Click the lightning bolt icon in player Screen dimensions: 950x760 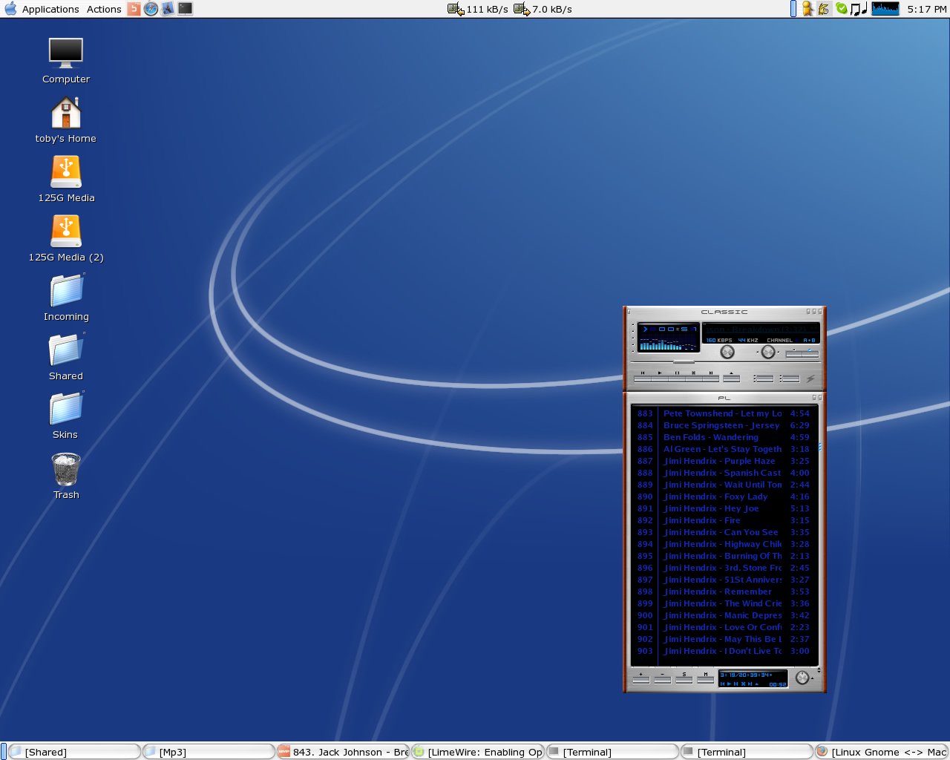click(811, 379)
